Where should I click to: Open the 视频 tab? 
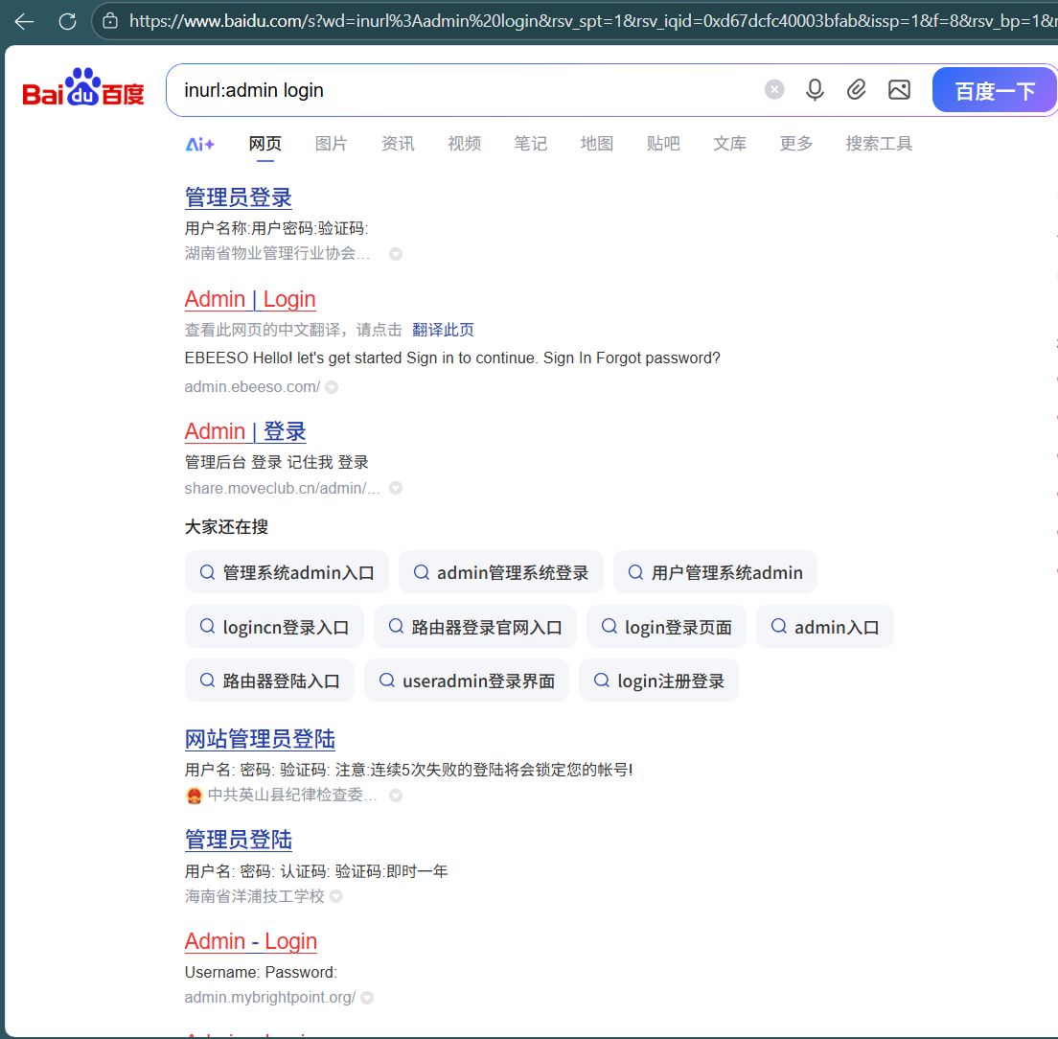pyautogui.click(x=464, y=144)
